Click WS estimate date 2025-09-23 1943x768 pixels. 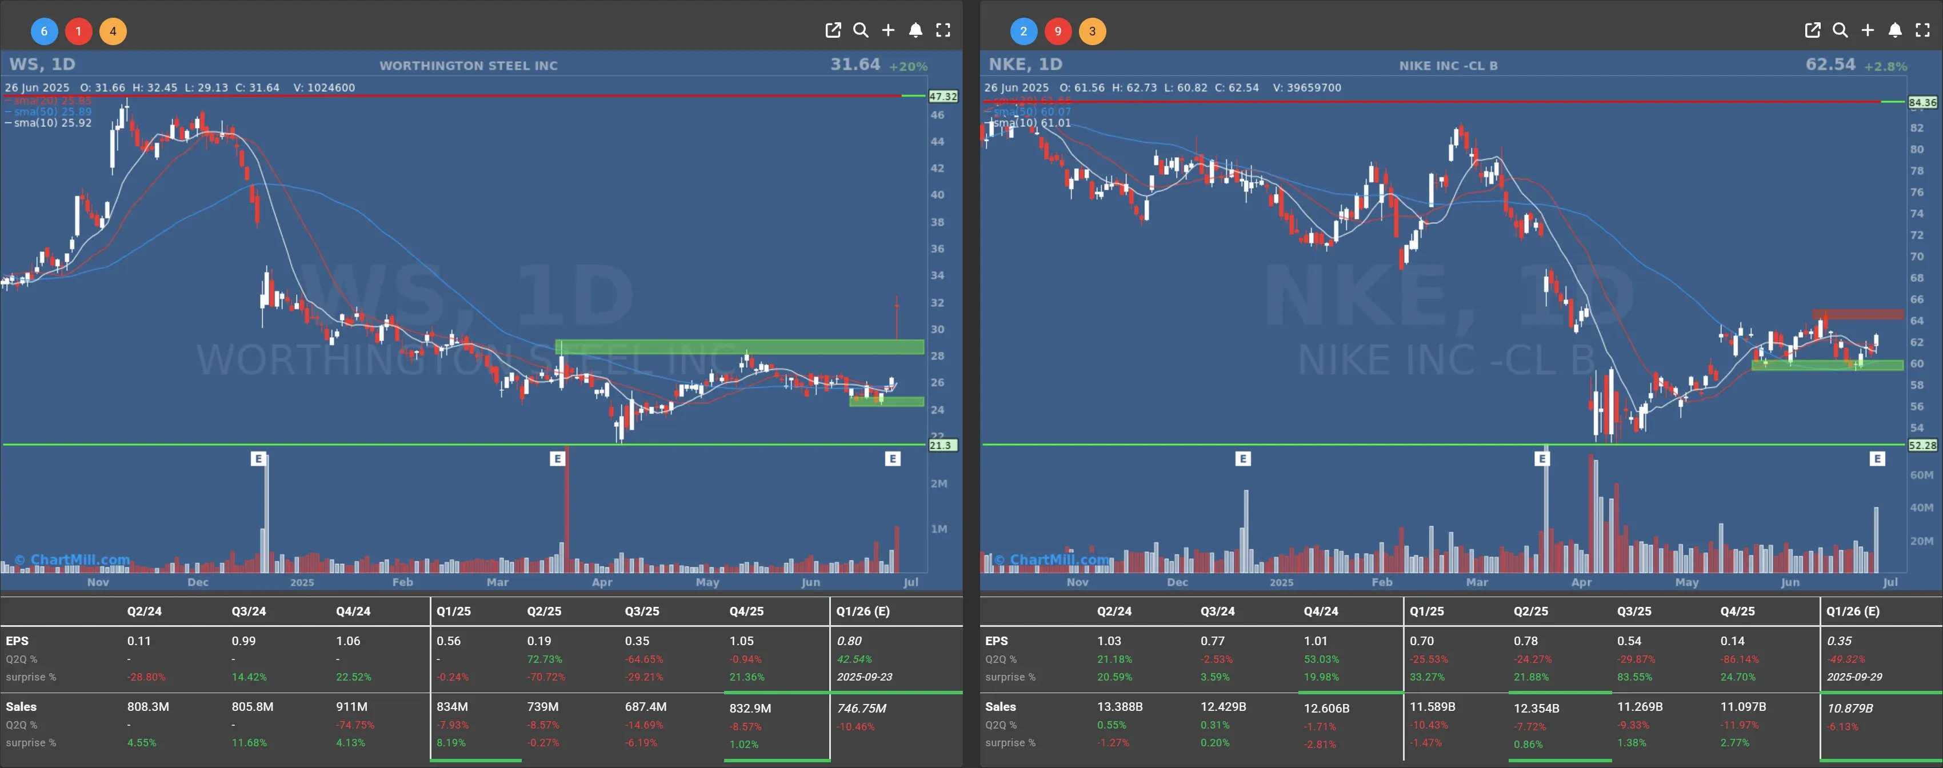[x=865, y=677]
